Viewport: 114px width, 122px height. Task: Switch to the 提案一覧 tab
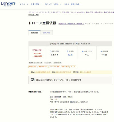coord(47,33)
